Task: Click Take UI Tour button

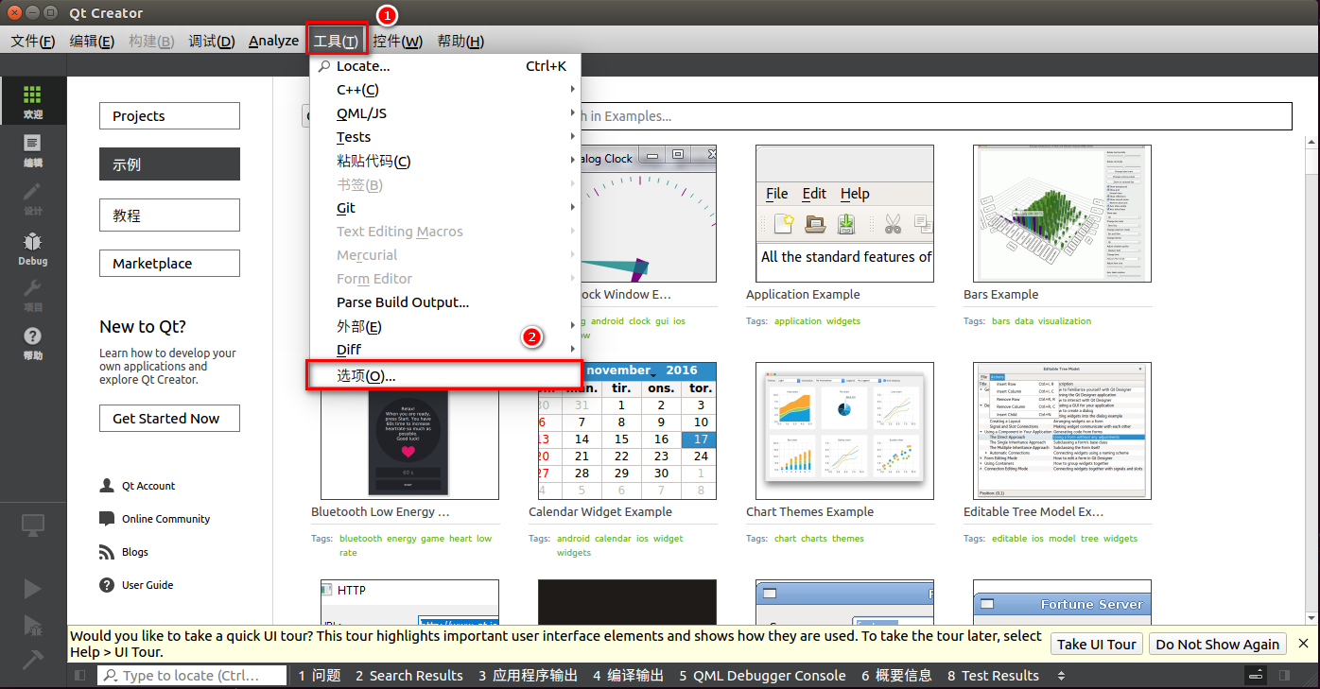Action: click(1097, 644)
